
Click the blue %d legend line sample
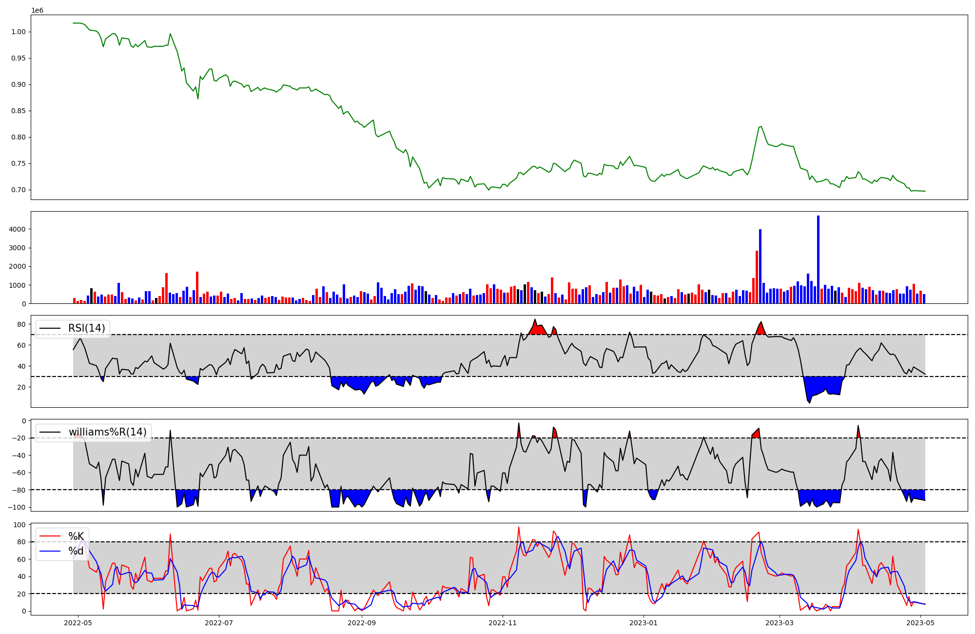click(x=50, y=551)
